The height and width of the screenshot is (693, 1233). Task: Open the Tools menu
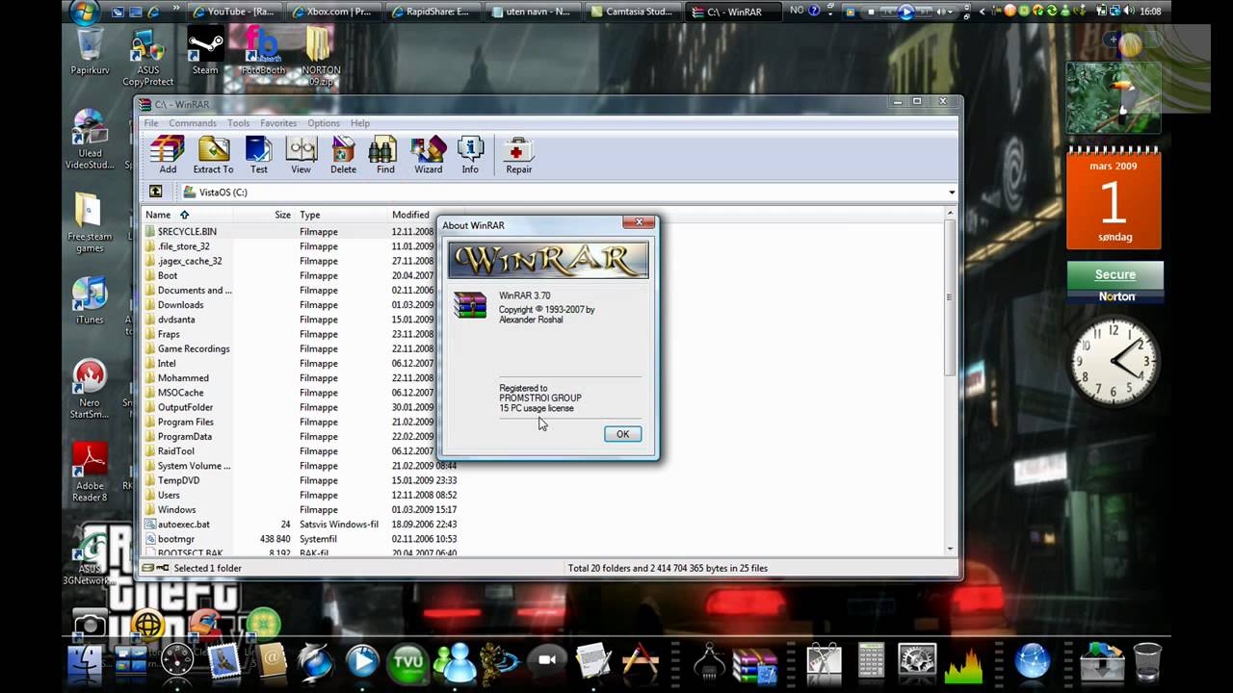point(239,123)
